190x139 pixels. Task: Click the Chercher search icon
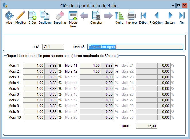point(96,15)
